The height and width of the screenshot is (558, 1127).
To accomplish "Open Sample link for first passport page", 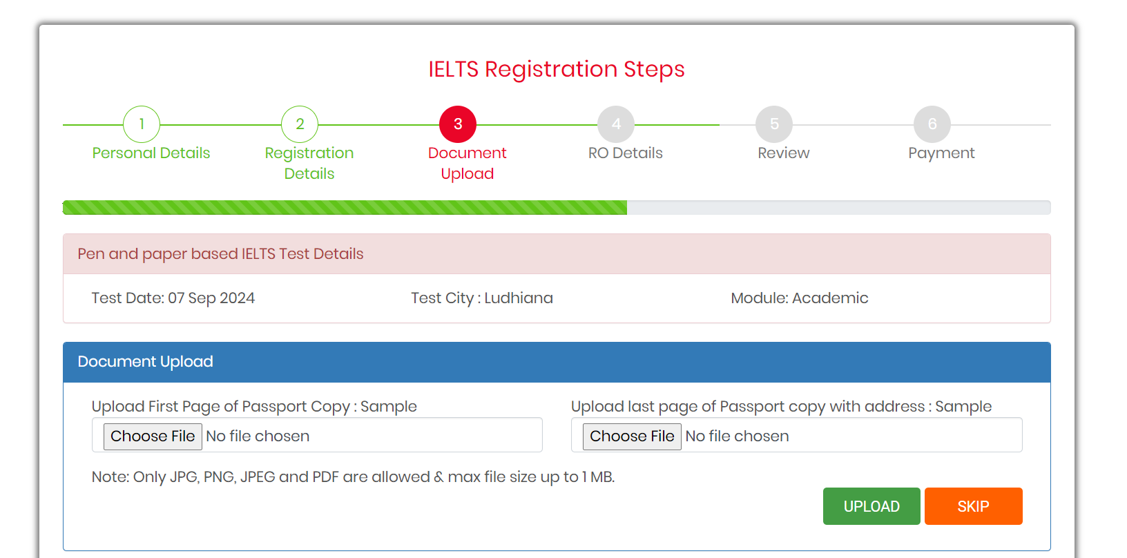I will pyautogui.click(x=389, y=407).
